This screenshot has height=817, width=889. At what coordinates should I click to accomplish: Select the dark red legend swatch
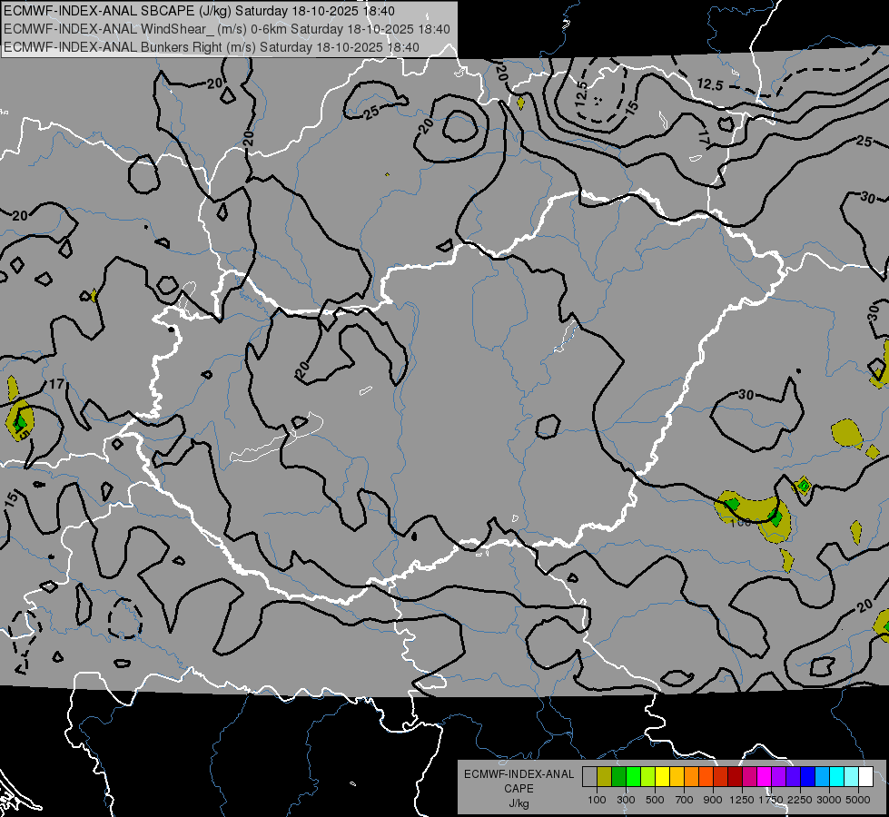pos(736,776)
